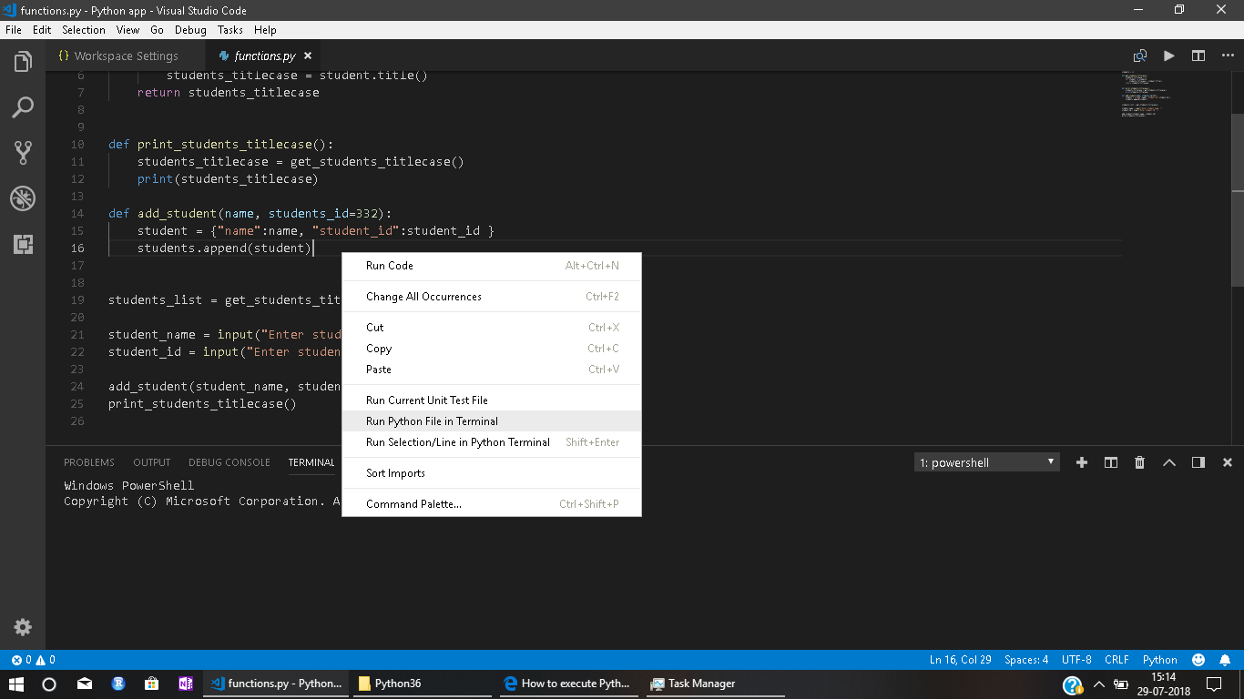
Task: Open OneNote from the taskbar
Action: click(186, 684)
